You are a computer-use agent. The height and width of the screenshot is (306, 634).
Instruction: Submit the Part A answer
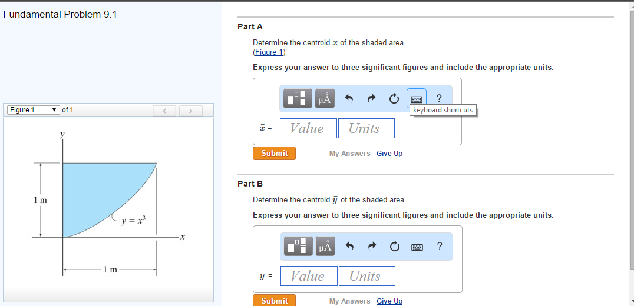(x=274, y=154)
